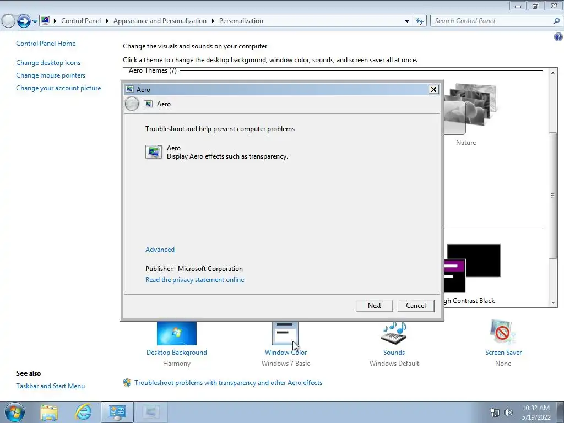Click theme list scroll up arrow
This screenshot has width=564, height=423.
pyautogui.click(x=553, y=73)
